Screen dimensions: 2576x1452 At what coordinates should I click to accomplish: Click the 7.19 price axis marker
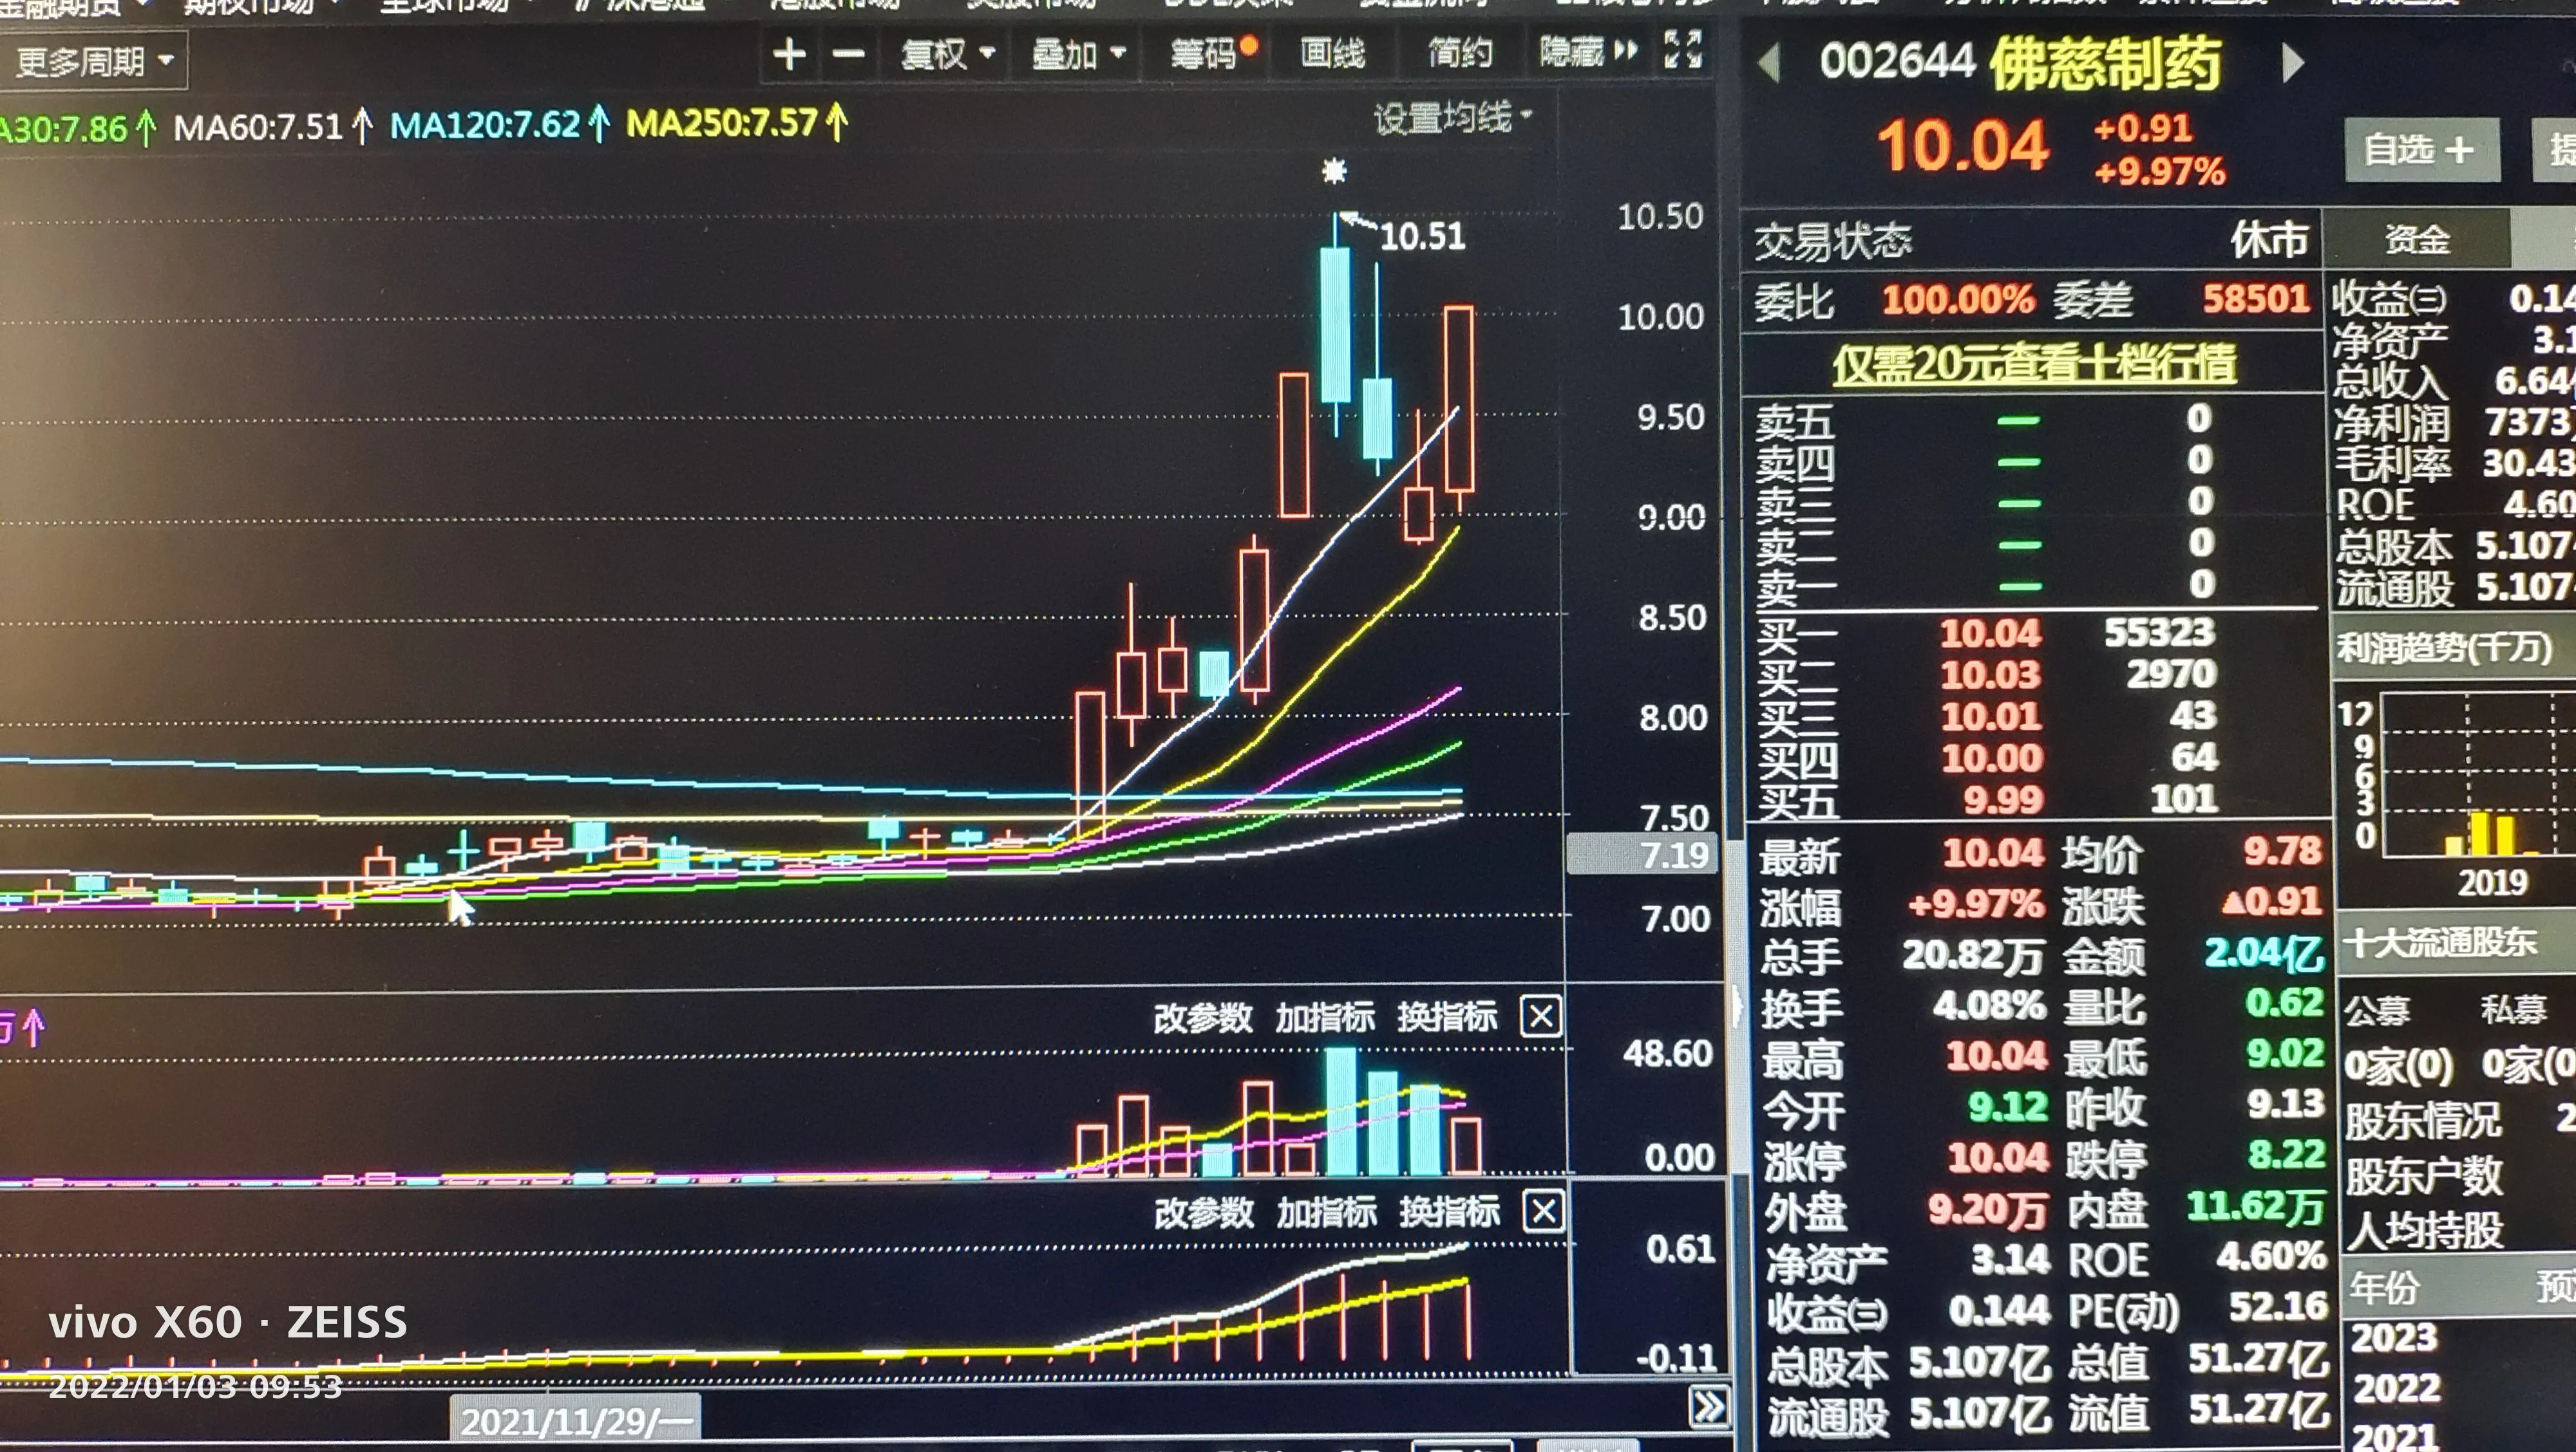coord(1642,855)
